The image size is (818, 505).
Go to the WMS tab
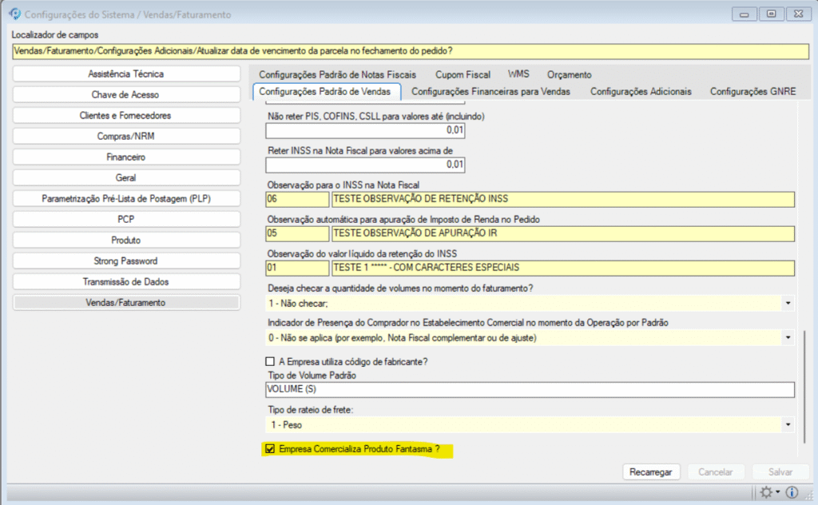click(x=518, y=74)
